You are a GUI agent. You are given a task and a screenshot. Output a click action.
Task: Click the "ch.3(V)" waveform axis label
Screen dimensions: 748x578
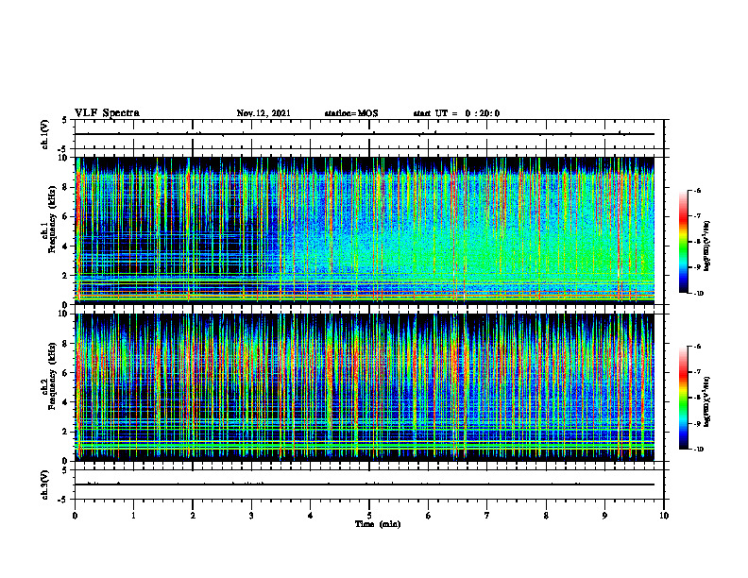point(45,484)
